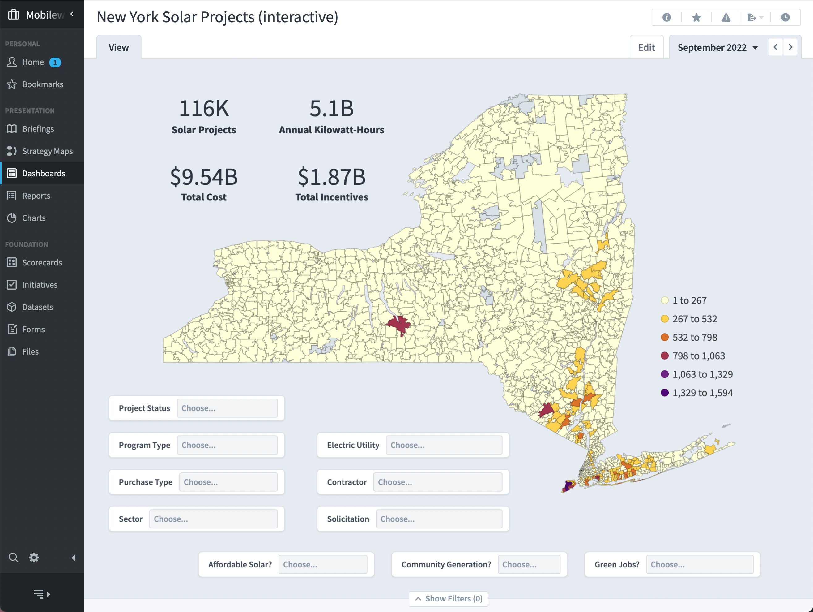Image resolution: width=813 pixels, height=612 pixels.
Task: Toggle the 798 to 1,063 legend item
Action: click(x=698, y=356)
